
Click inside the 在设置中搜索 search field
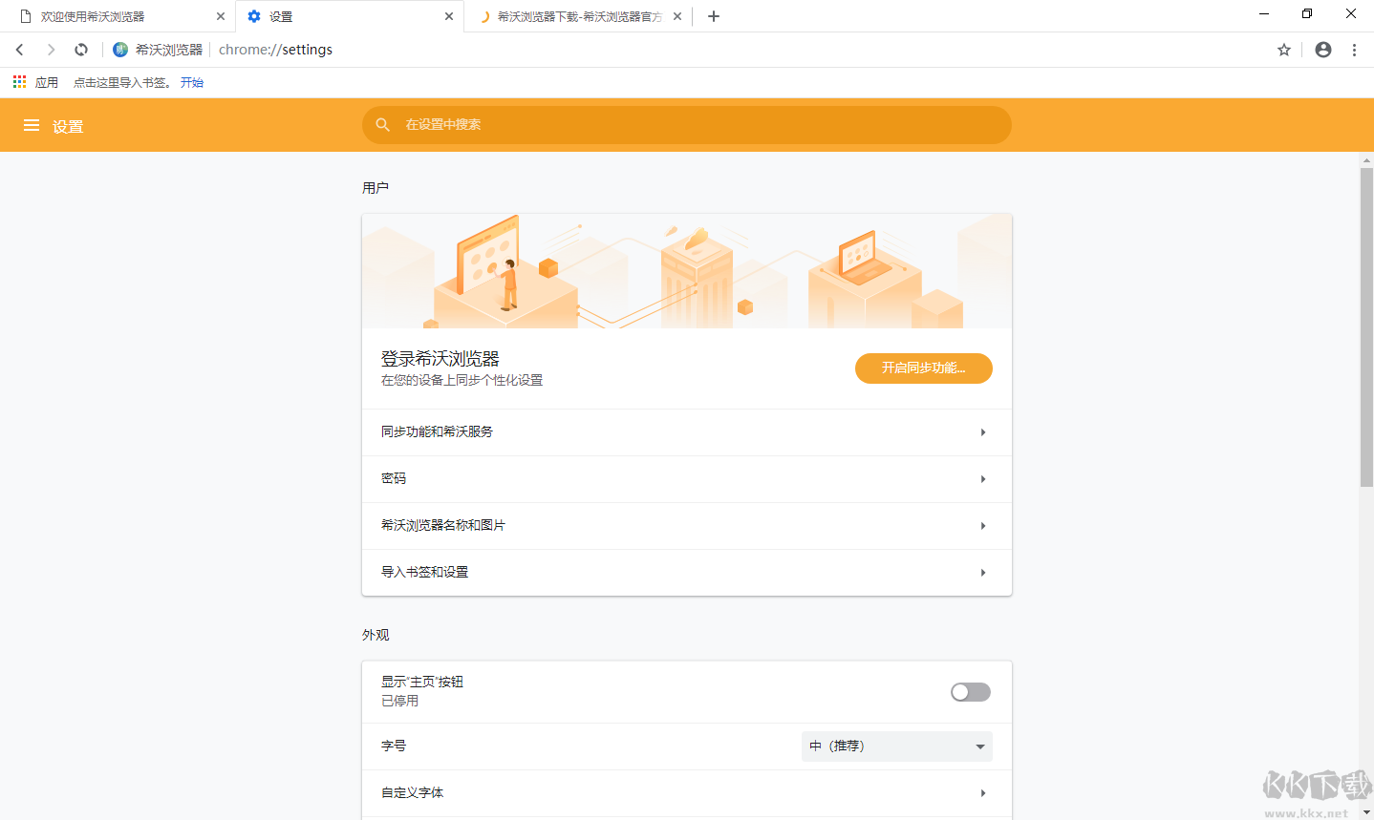click(x=686, y=124)
